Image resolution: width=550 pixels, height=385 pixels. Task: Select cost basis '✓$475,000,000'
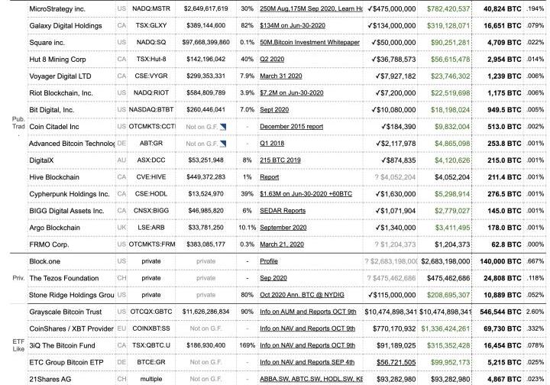(392, 8)
